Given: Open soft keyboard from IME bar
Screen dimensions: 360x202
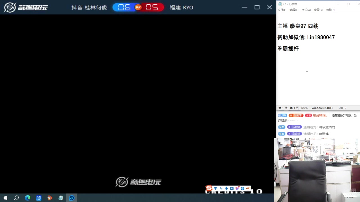Looking at the screenshot, I should [232, 189].
